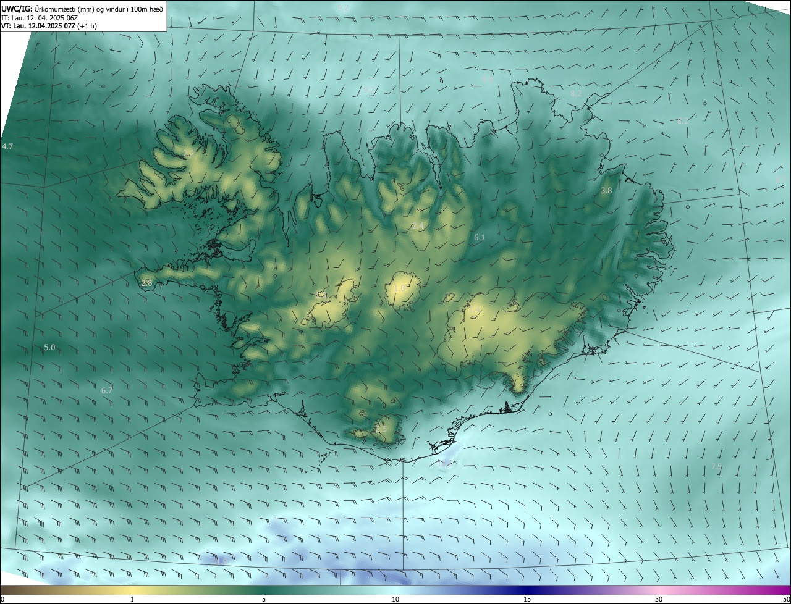Click the 10 tick on color scale

(395, 599)
